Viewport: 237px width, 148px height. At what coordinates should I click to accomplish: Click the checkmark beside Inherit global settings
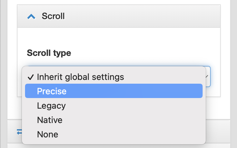[31, 77]
